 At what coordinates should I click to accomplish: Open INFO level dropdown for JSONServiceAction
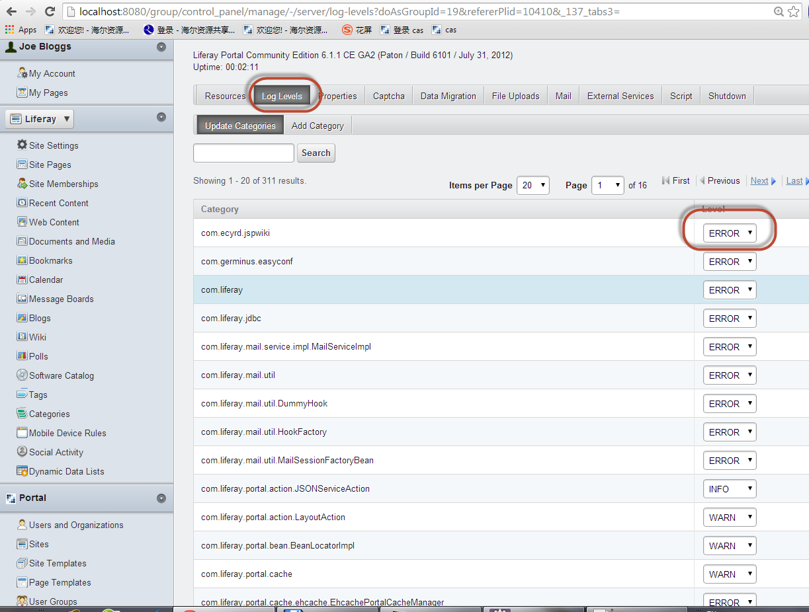coord(730,489)
